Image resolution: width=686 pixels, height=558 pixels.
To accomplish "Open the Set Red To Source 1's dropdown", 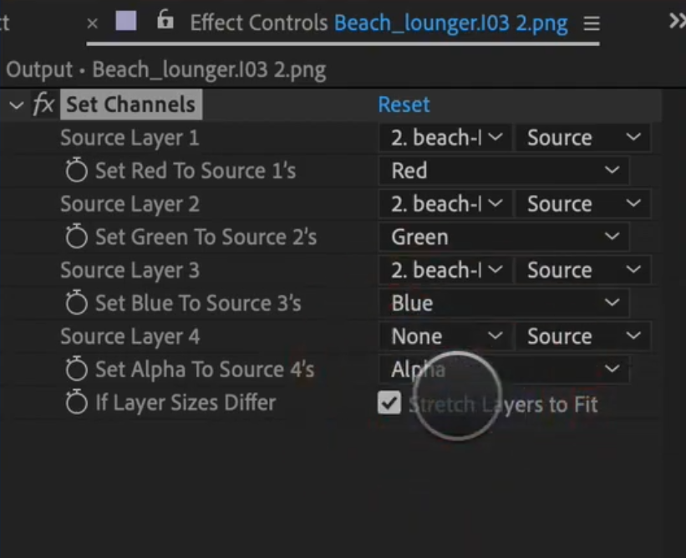I will click(503, 171).
